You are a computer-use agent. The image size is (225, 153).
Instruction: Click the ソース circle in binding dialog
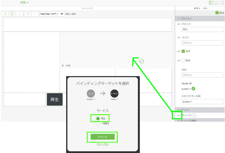tap(91, 94)
